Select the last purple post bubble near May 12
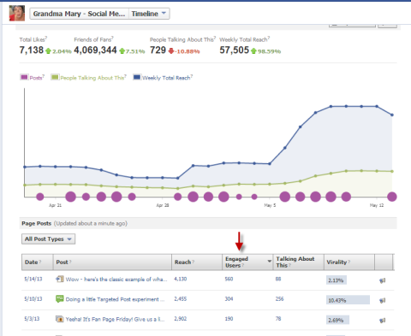The height and width of the screenshot is (336, 411). (392, 197)
